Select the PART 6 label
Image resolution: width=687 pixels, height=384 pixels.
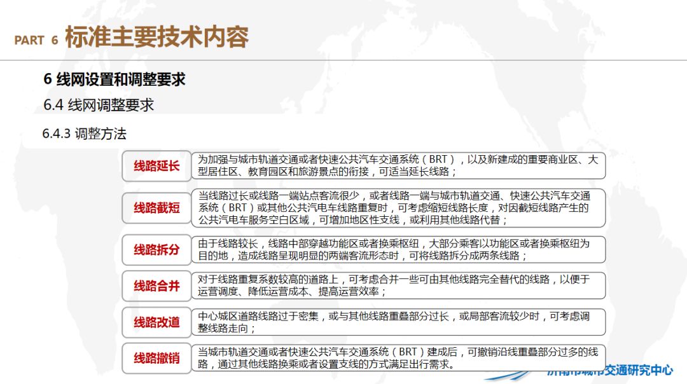(36, 40)
